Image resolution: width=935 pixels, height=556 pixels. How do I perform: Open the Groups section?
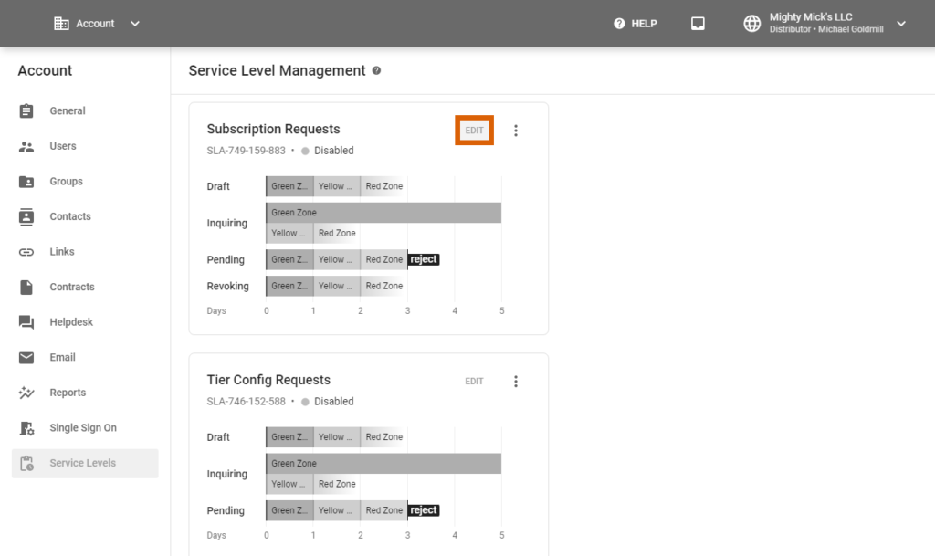(x=66, y=181)
